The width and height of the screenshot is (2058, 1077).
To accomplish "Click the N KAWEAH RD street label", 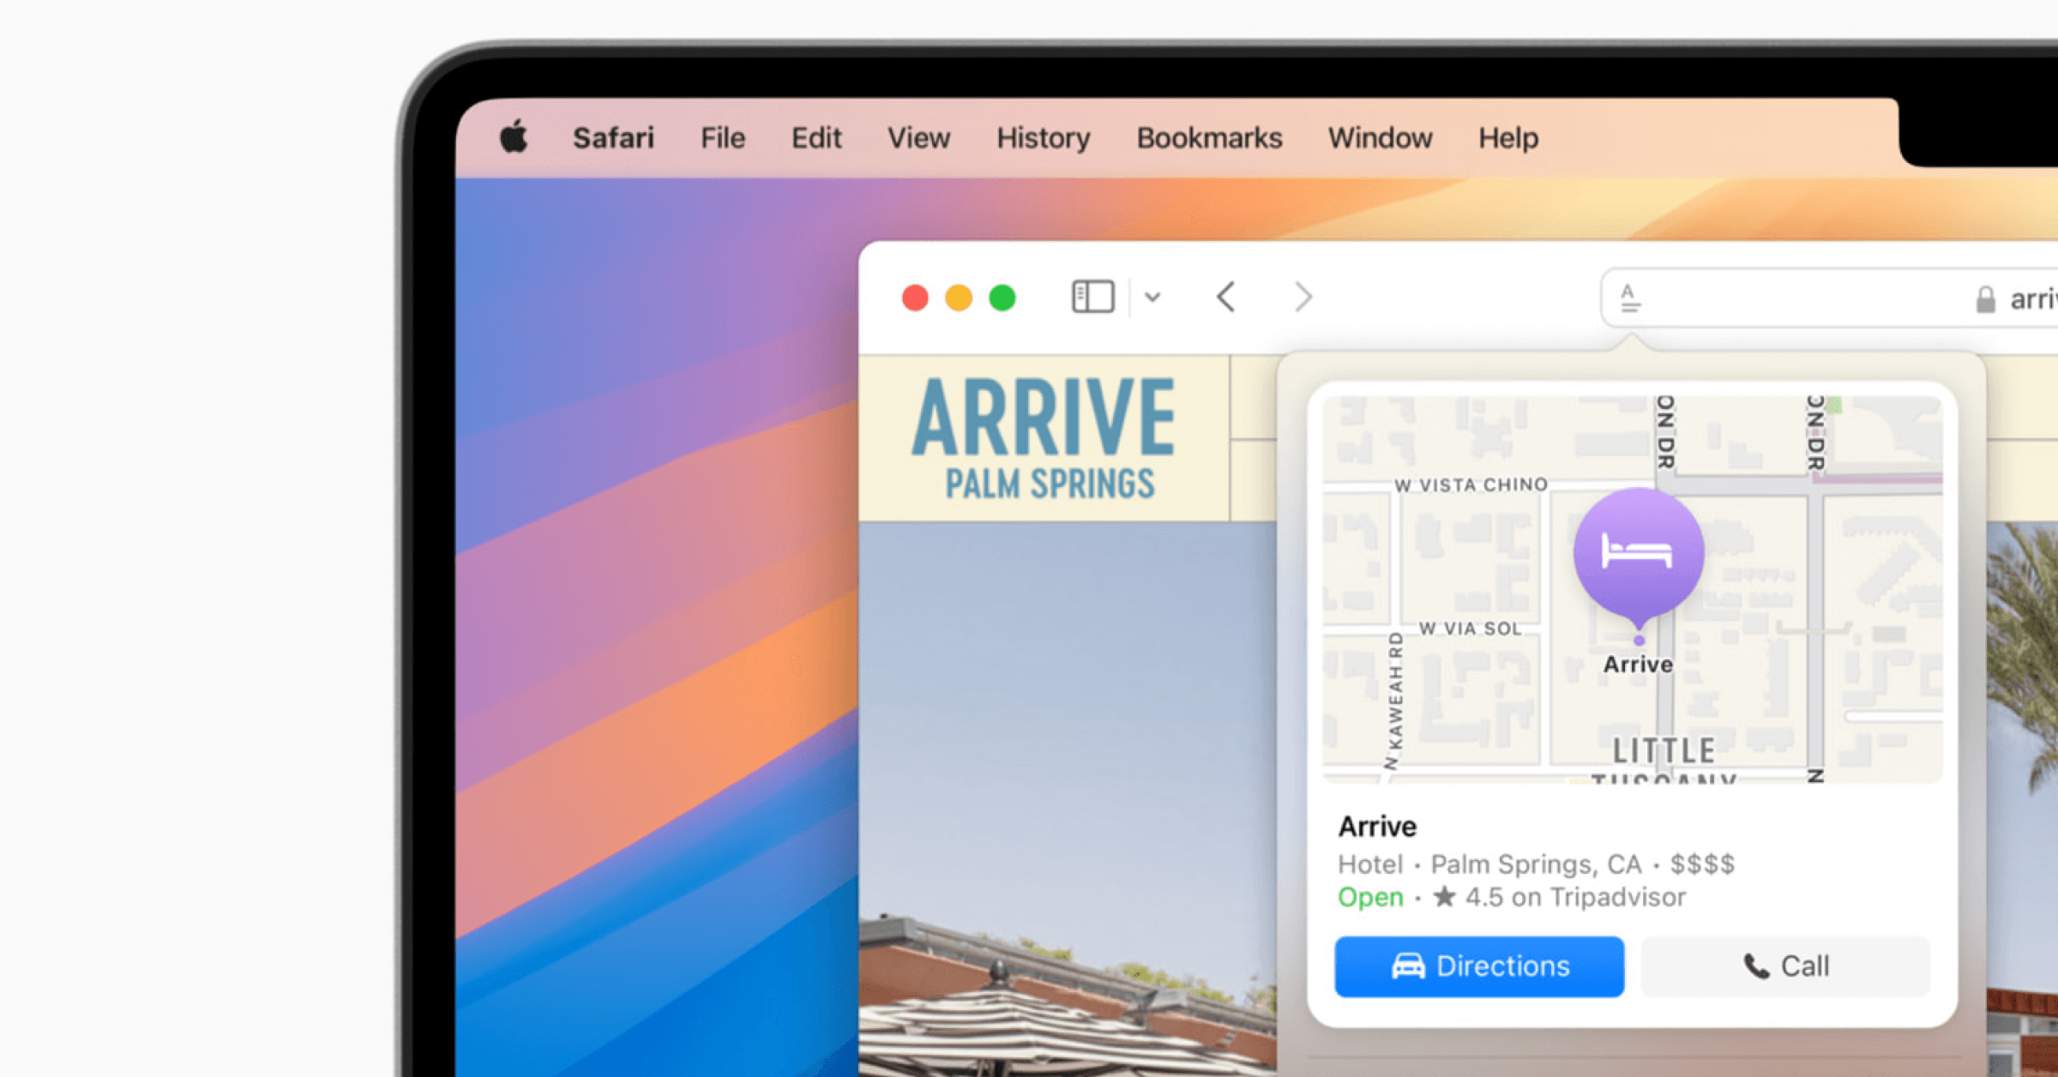I will [1395, 701].
